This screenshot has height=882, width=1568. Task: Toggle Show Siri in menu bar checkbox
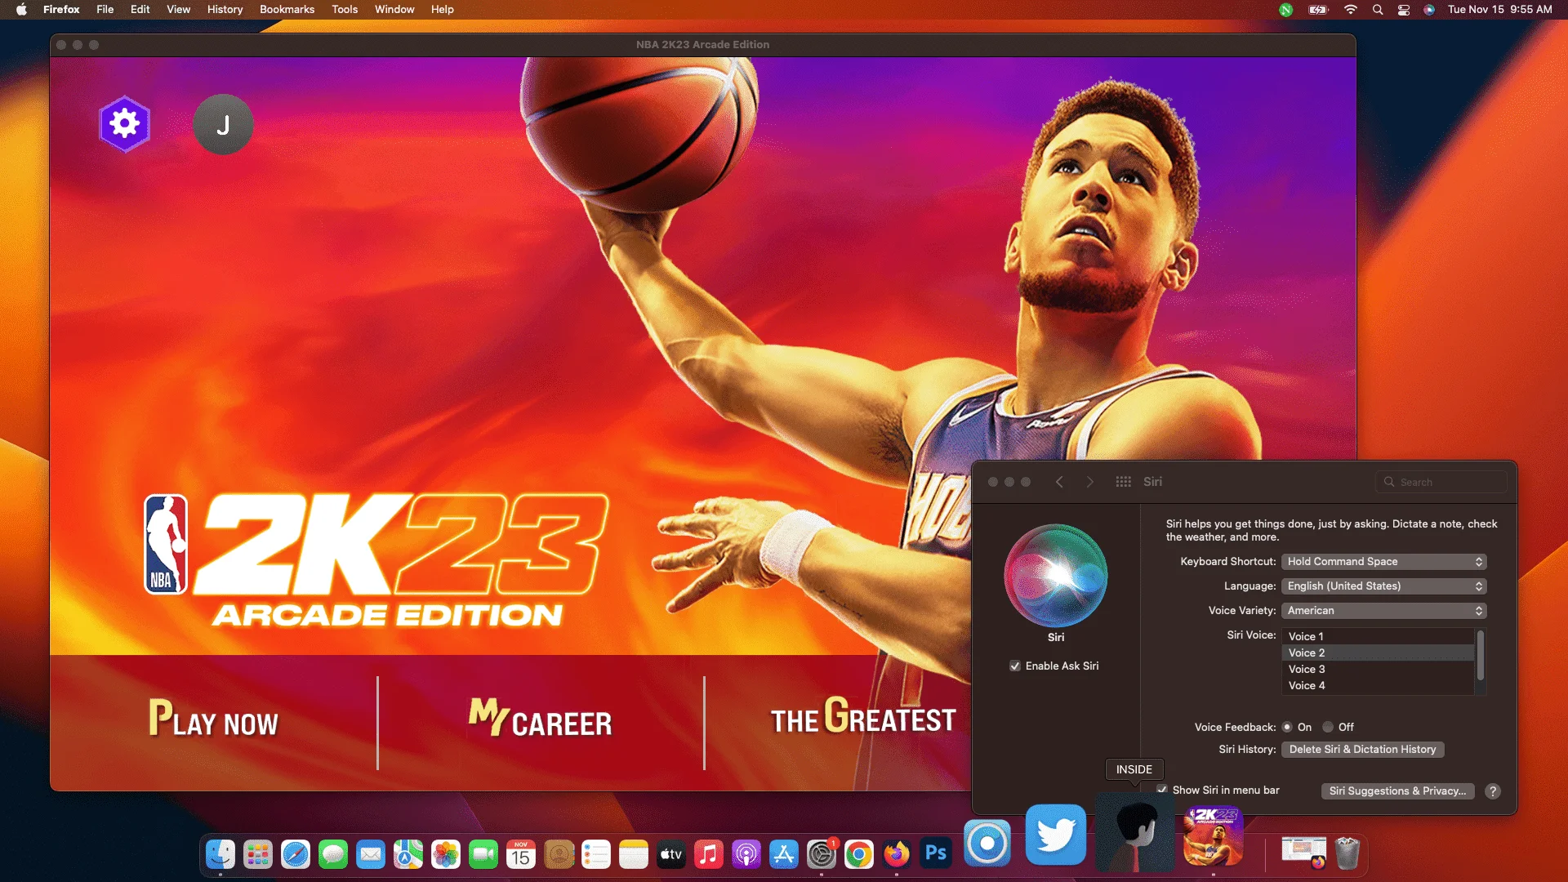point(1162,791)
